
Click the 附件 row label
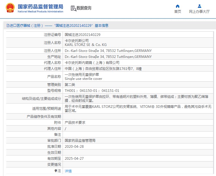click(57, 122)
